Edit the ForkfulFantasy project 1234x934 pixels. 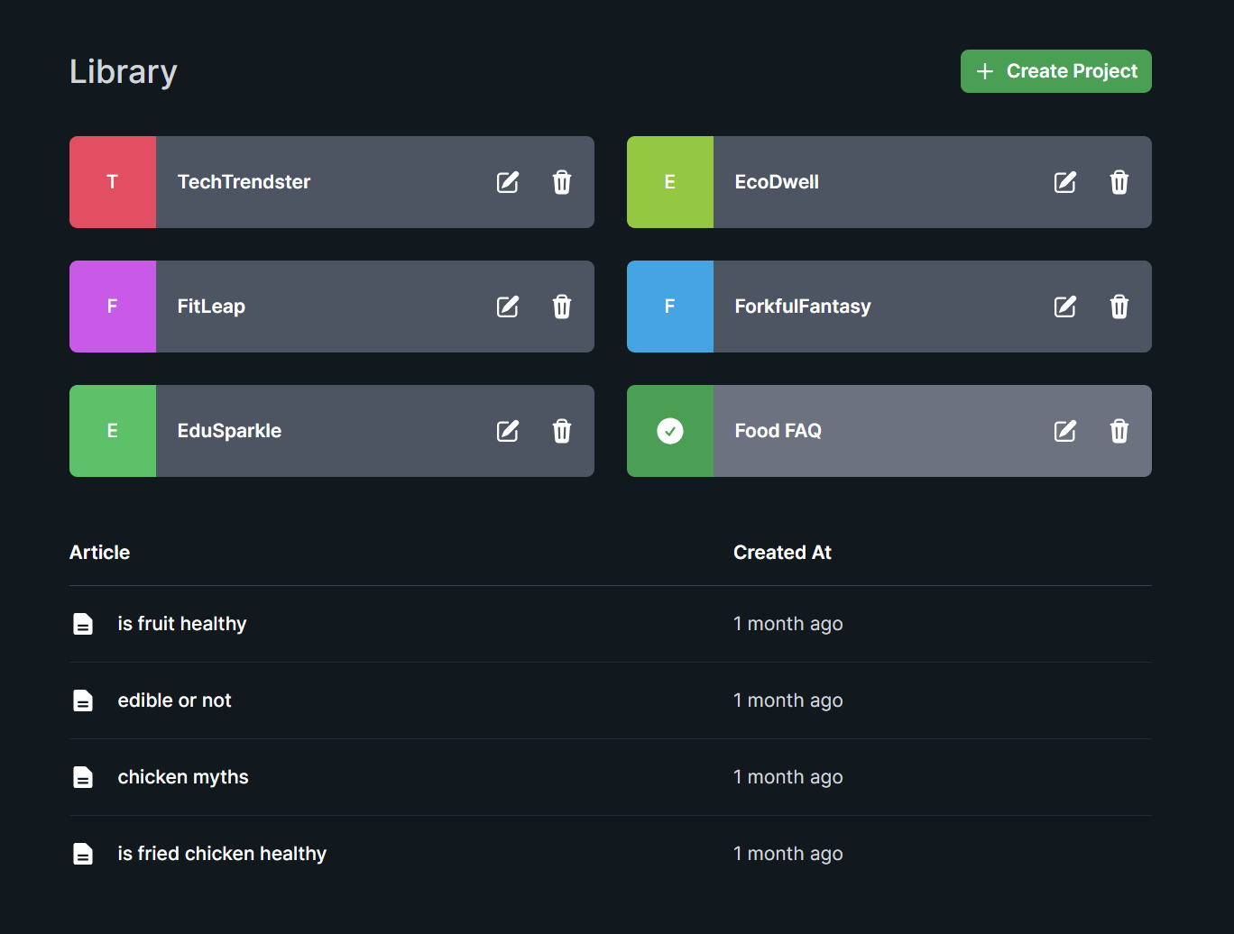(x=1065, y=307)
